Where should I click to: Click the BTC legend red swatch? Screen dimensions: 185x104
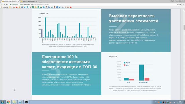point(125,65)
